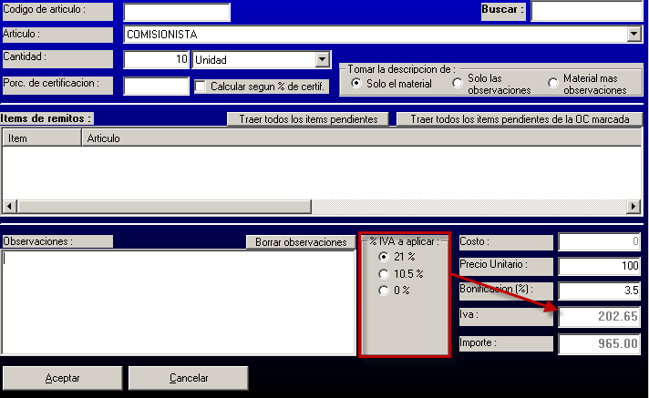Screen dimensions: 649x398
Task: Click the Item column header
Action: point(43,138)
